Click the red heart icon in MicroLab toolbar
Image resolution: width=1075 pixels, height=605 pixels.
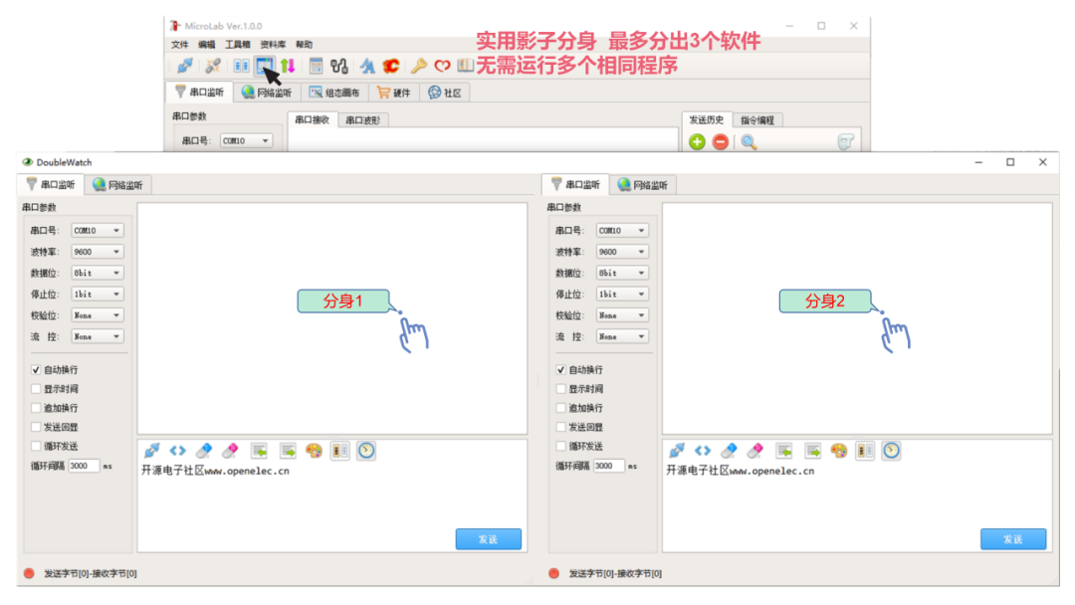(442, 66)
